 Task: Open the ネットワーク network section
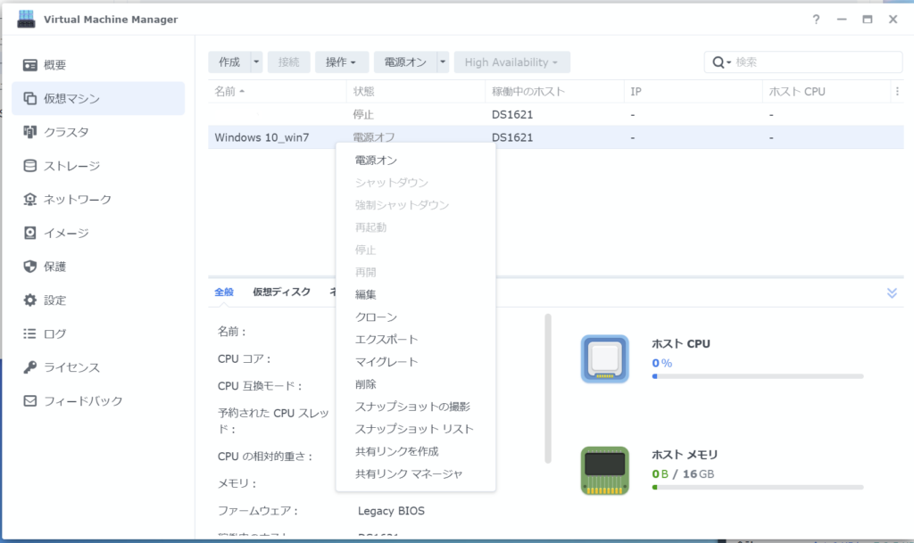pyautogui.click(x=98, y=199)
